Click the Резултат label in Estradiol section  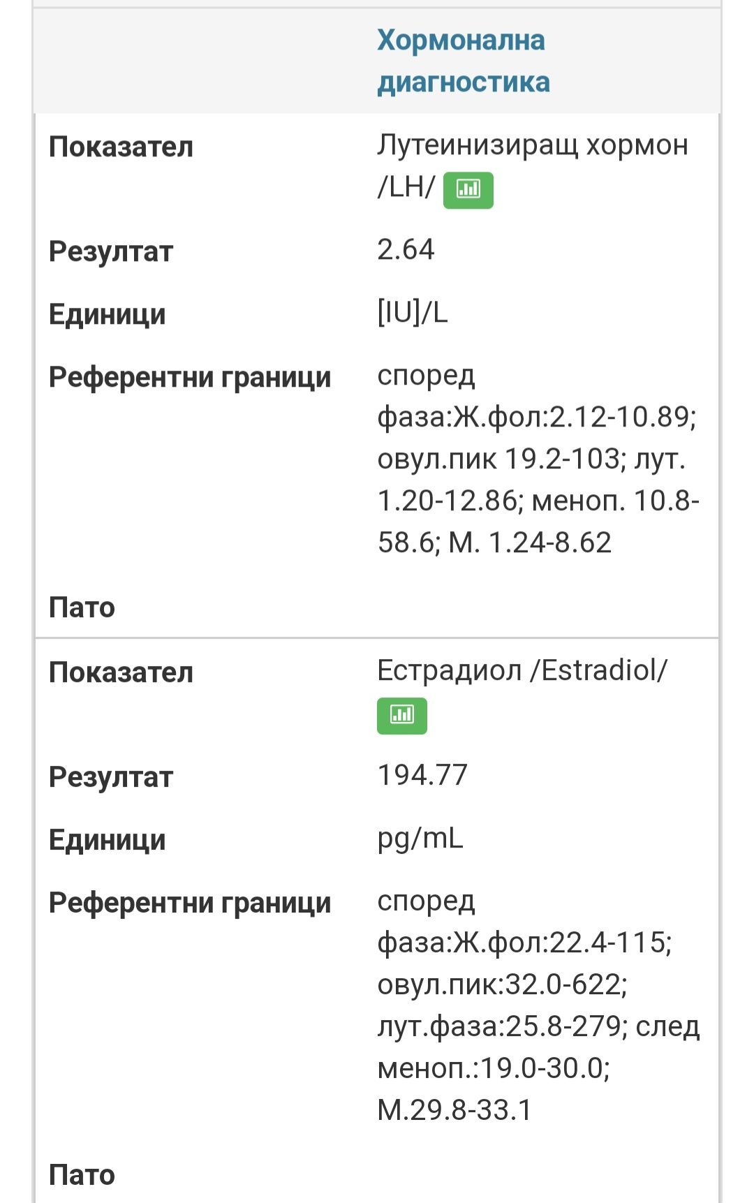[111, 777]
